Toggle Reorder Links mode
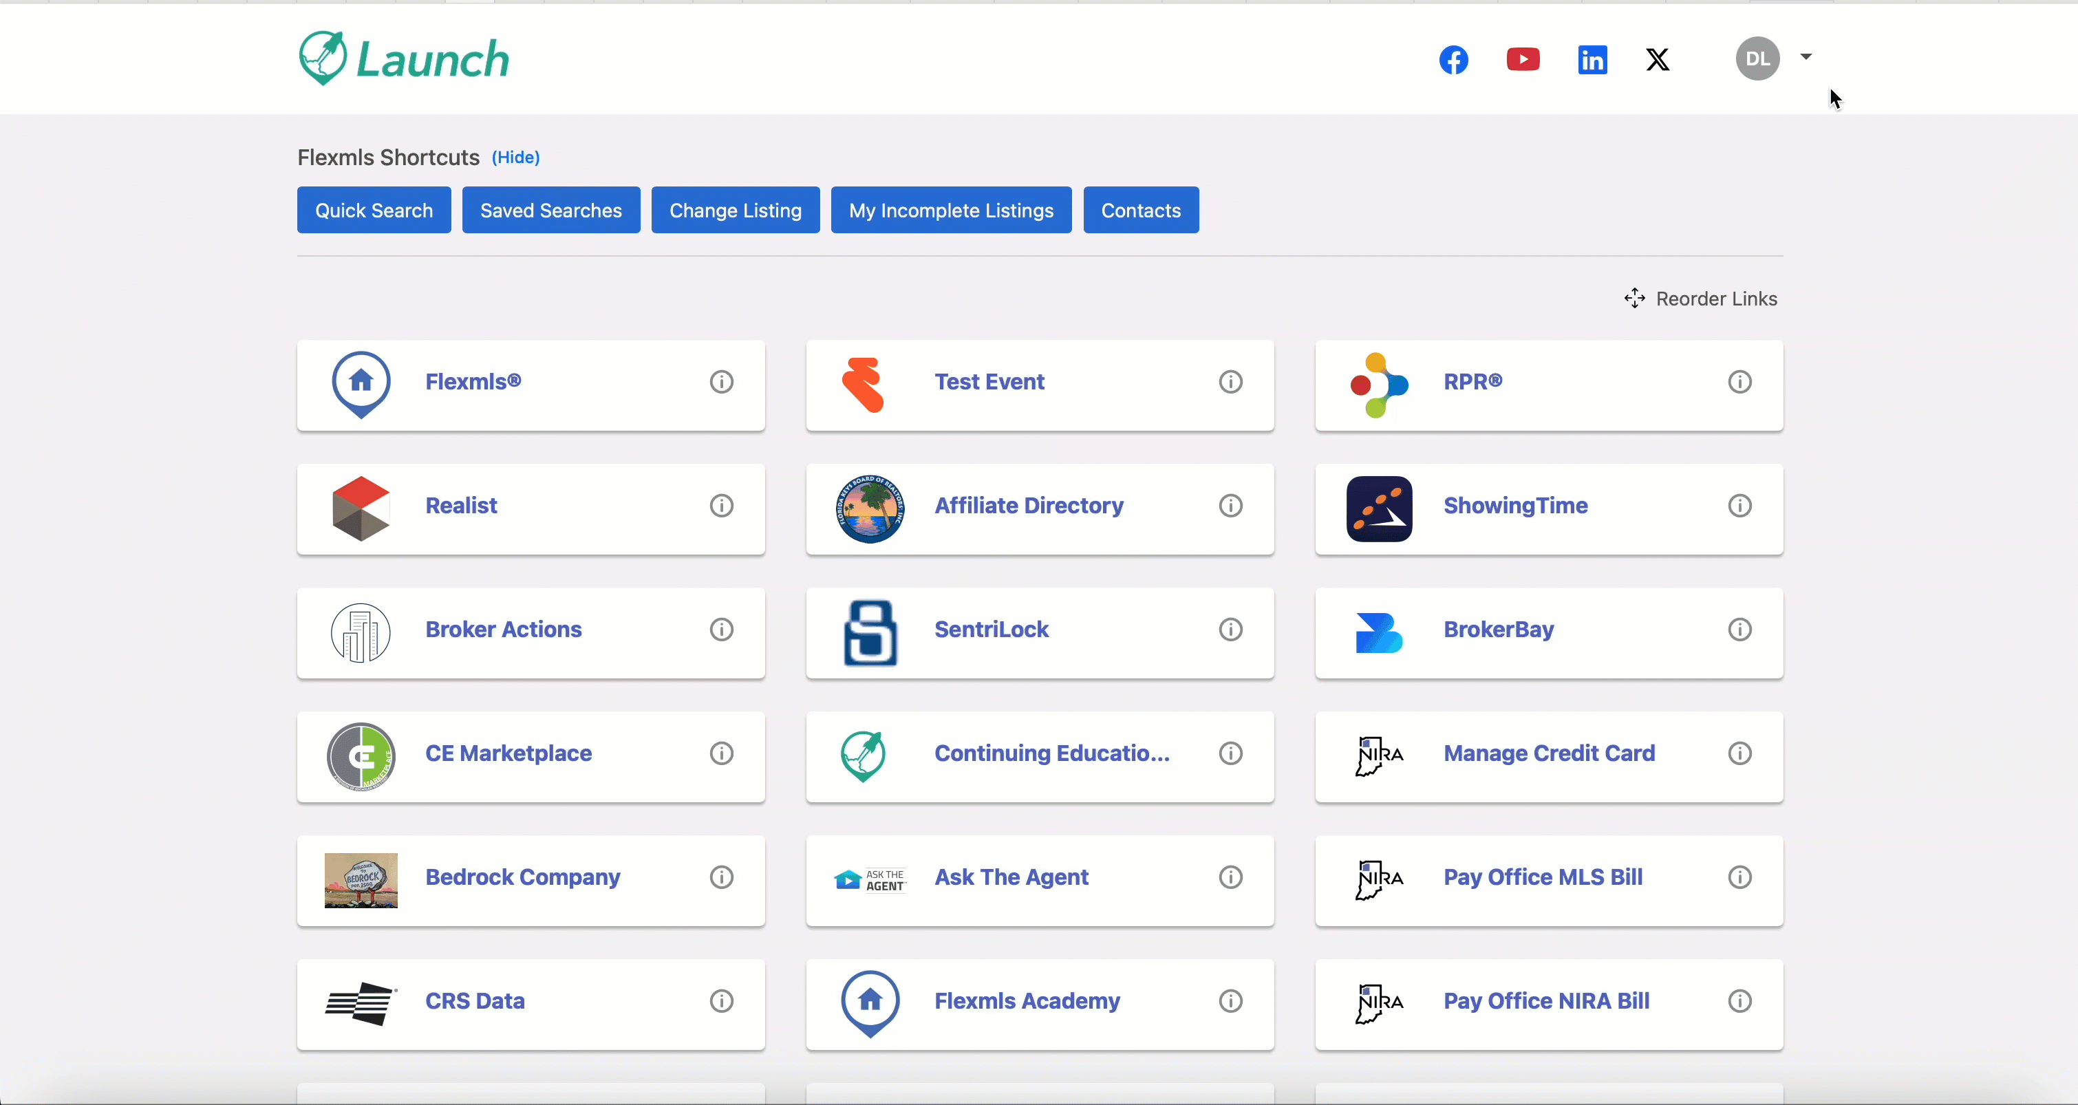This screenshot has width=2078, height=1105. point(1700,299)
